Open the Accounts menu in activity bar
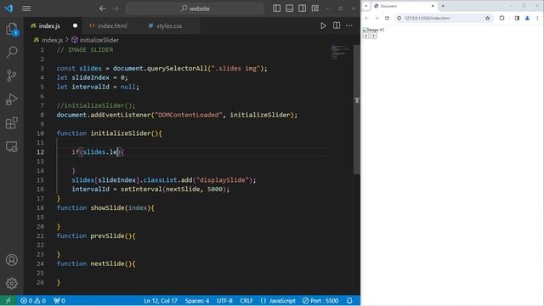The width and height of the screenshot is (544, 306). [12, 260]
